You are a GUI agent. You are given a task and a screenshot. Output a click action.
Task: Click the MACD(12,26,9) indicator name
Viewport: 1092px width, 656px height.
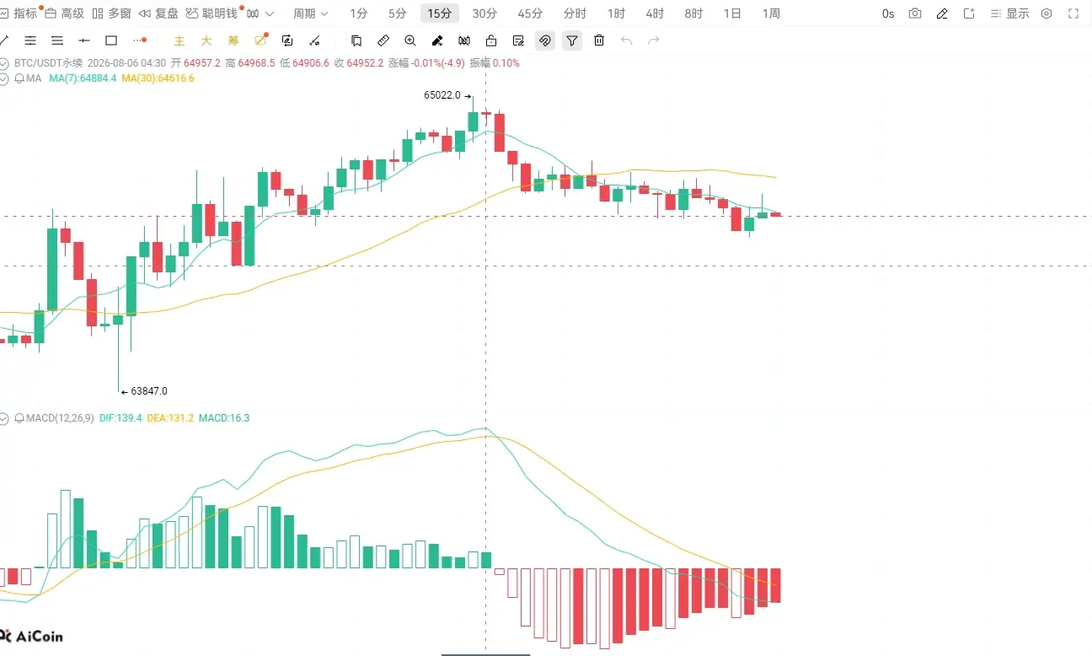[60, 418]
